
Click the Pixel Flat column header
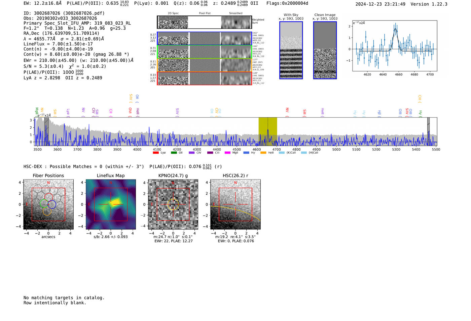205,13
